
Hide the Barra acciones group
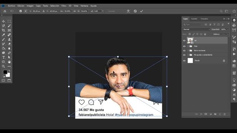(184, 51)
